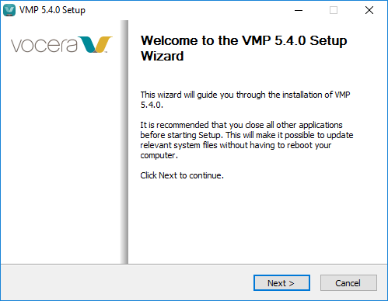Click the word 'Wizard' in the heading

point(163,56)
